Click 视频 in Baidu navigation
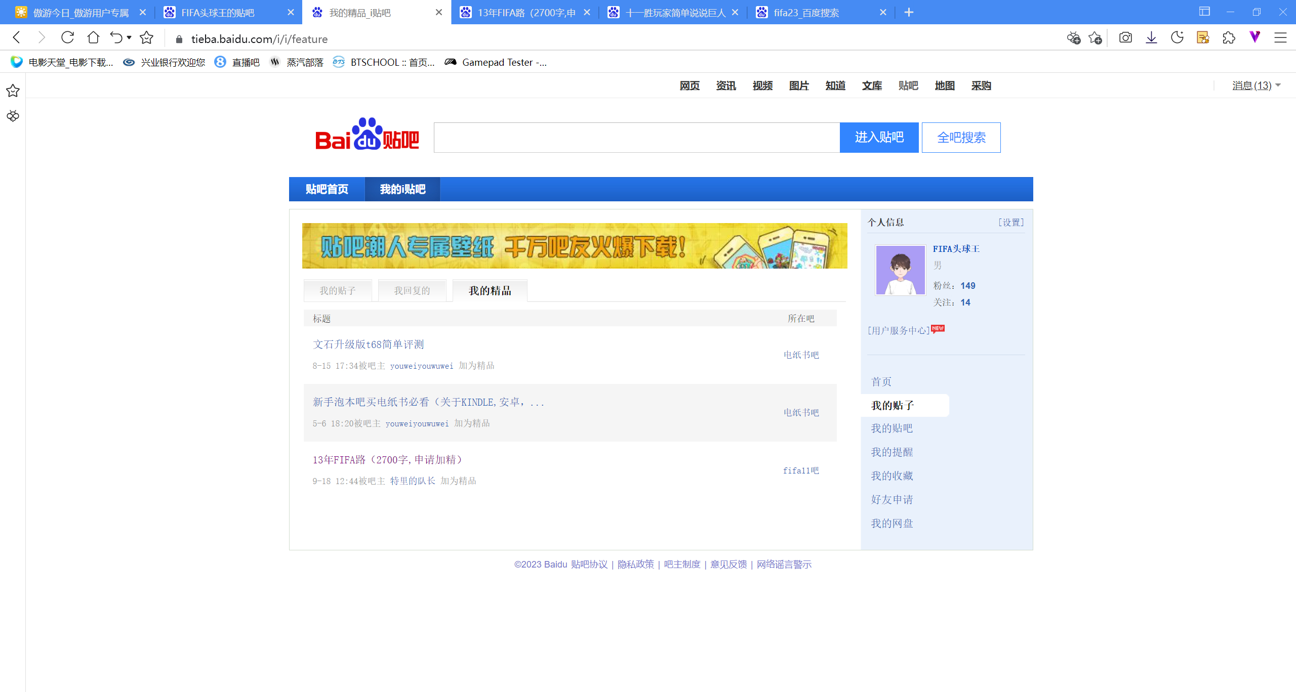 (x=762, y=85)
